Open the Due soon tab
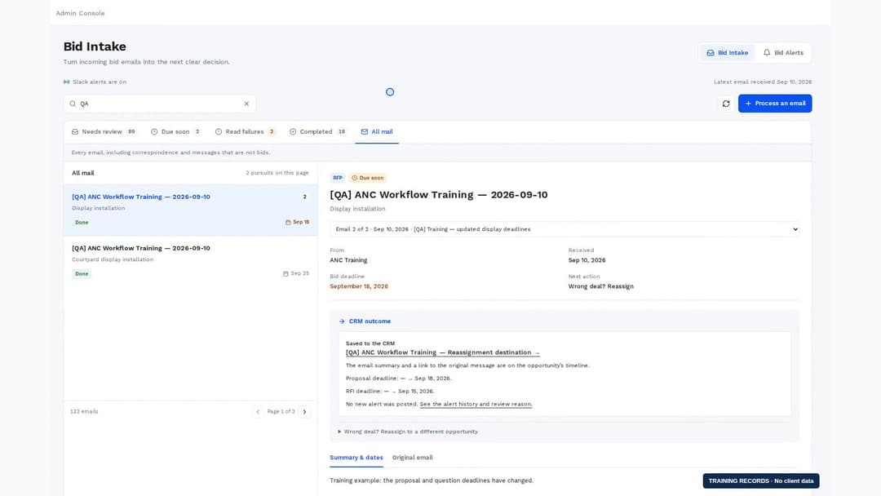The width and height of the screenshot is (881, 496). tap(176, 132)
